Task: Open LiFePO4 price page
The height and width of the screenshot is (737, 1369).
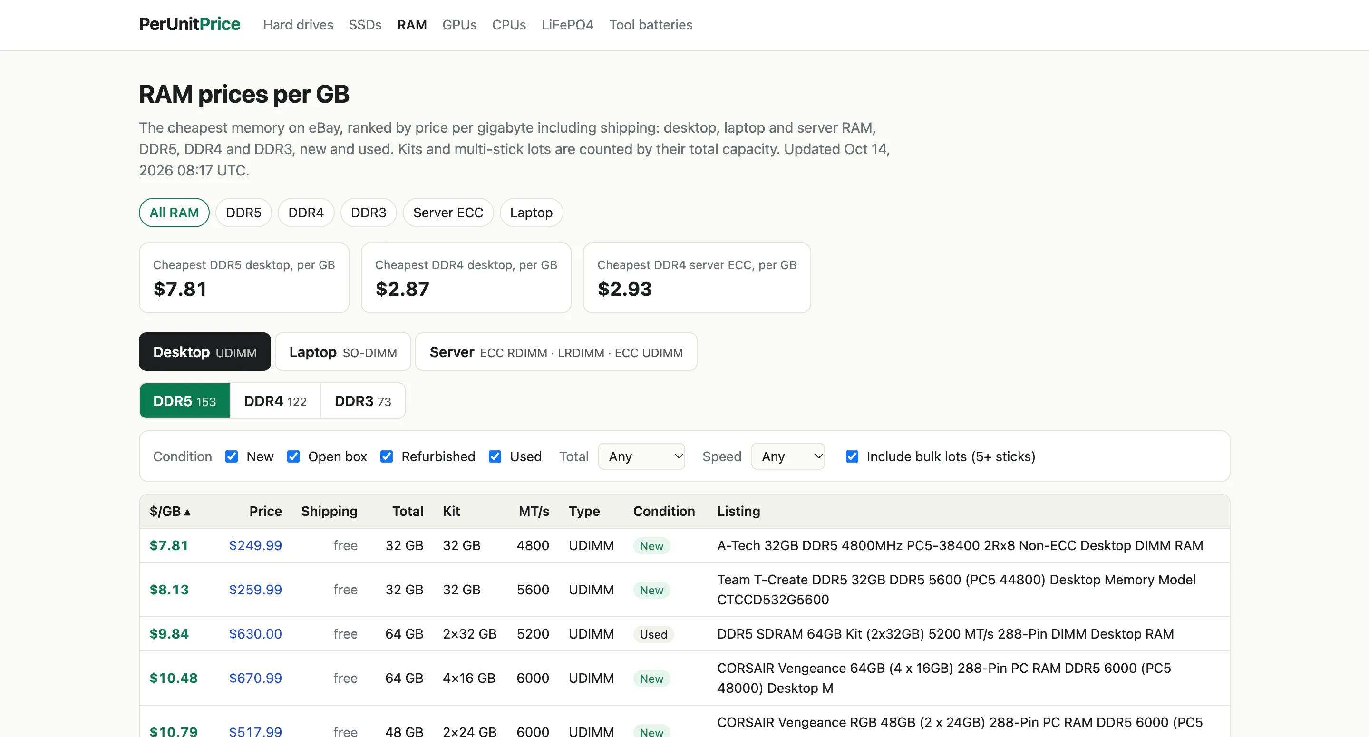Action: [568, 25]
